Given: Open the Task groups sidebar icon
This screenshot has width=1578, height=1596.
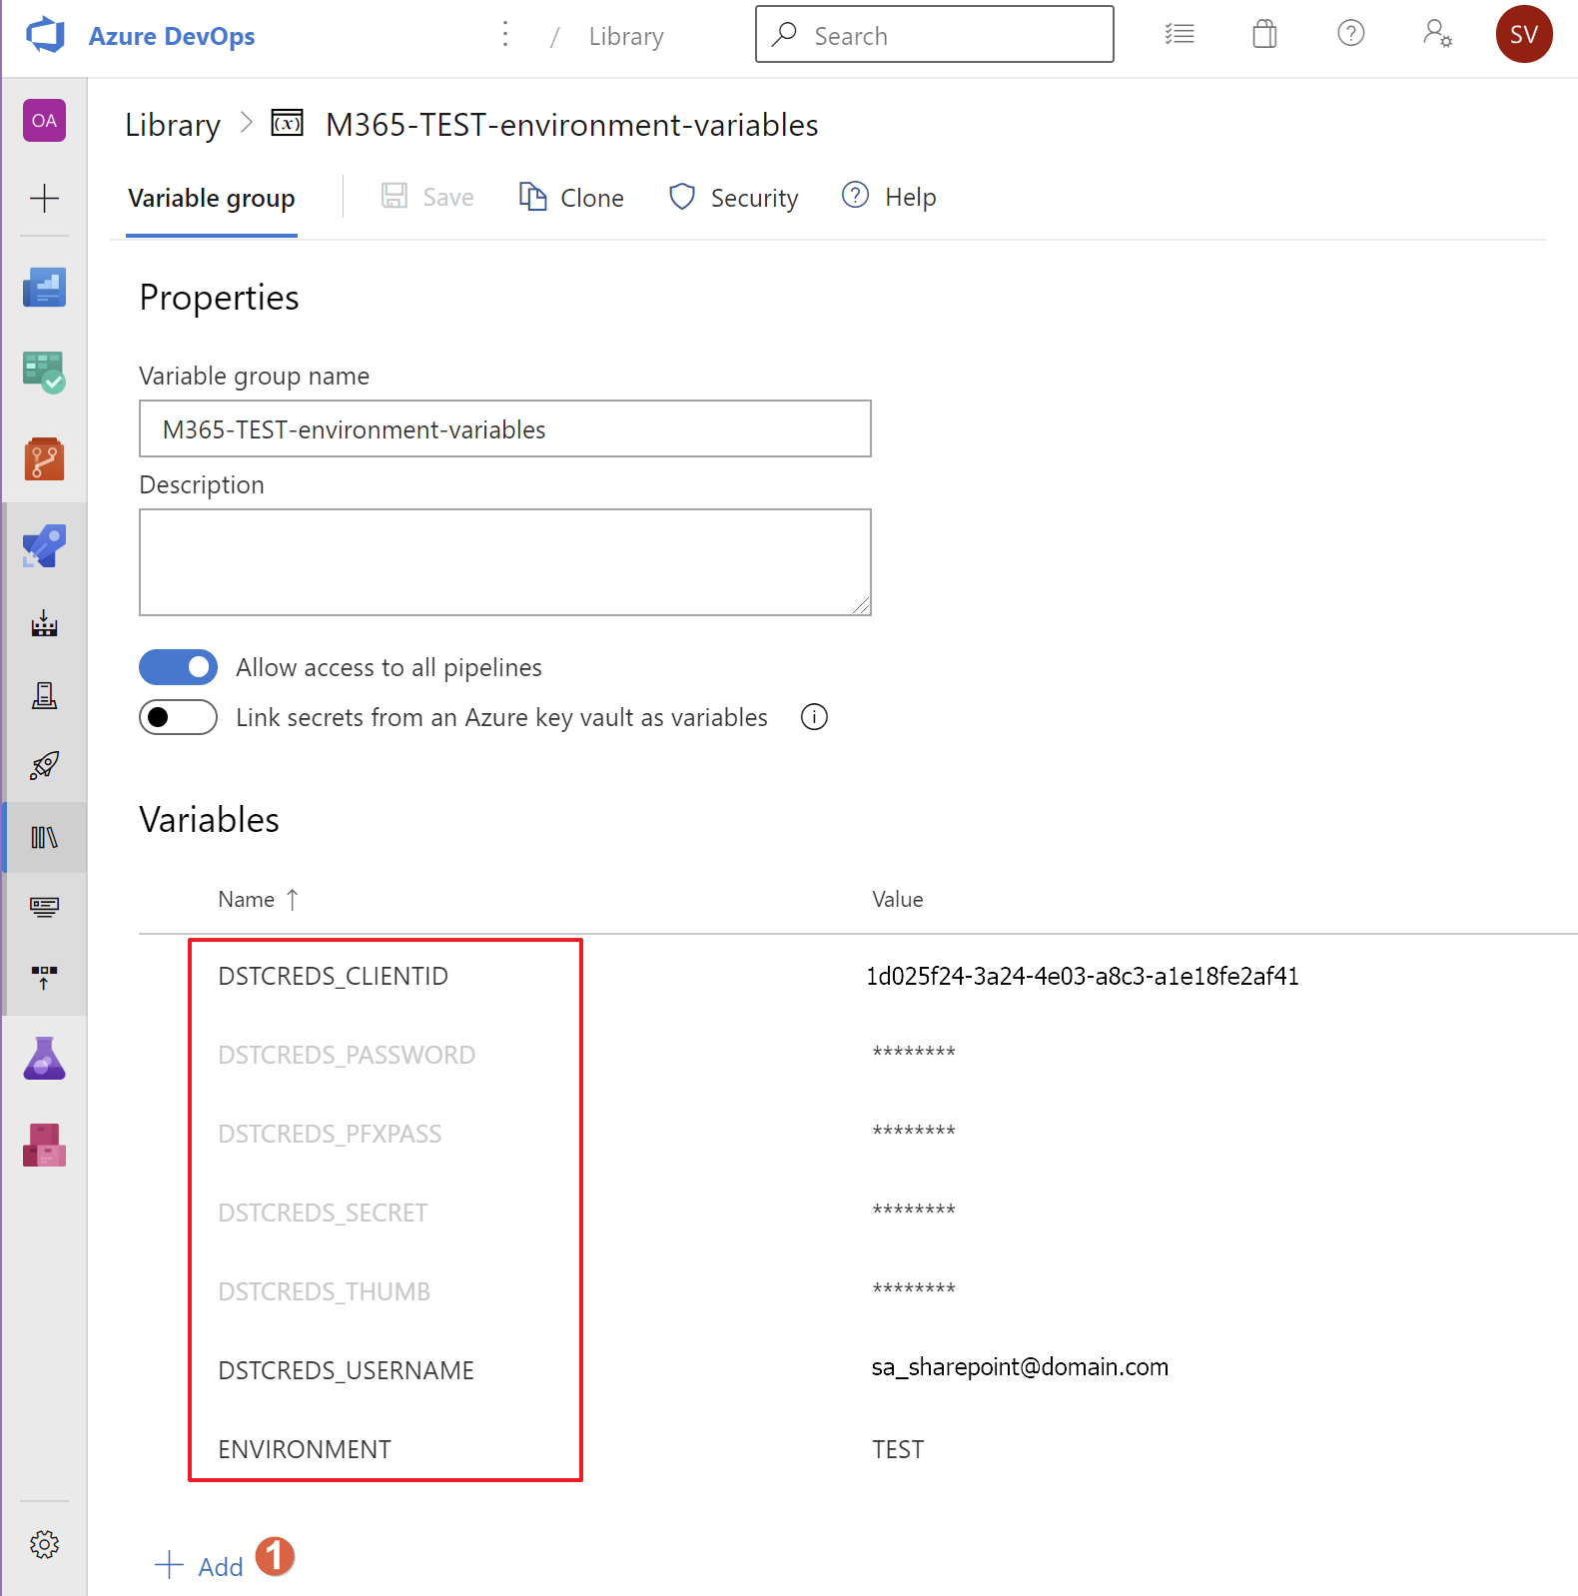Looking at the screenshot, I should pos(45,907).
